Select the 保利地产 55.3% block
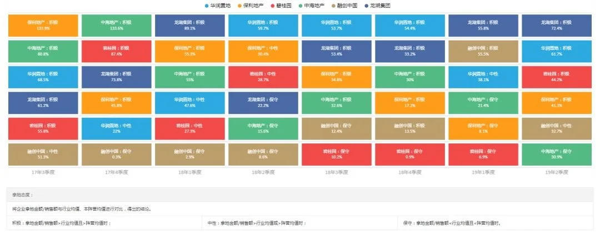The height and width of the screenshot is (233, 600). (190, 51)
